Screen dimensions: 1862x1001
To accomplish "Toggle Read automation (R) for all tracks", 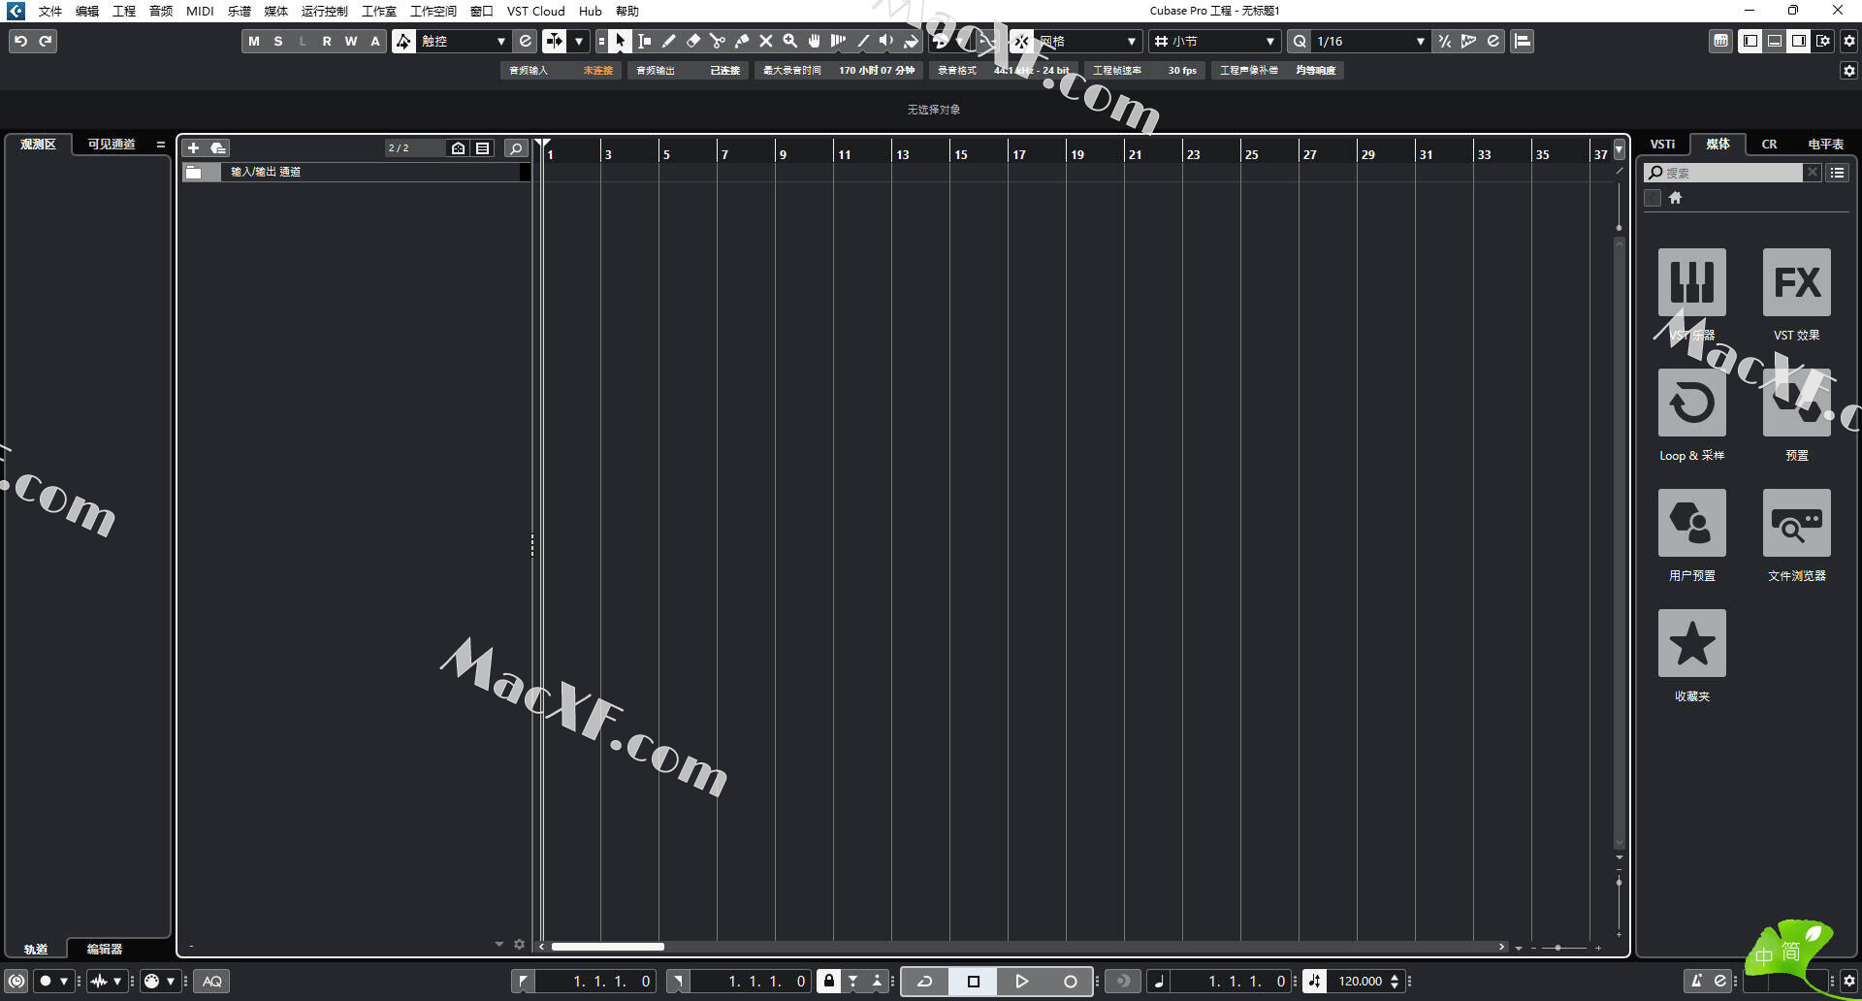I will pos(327,41).
